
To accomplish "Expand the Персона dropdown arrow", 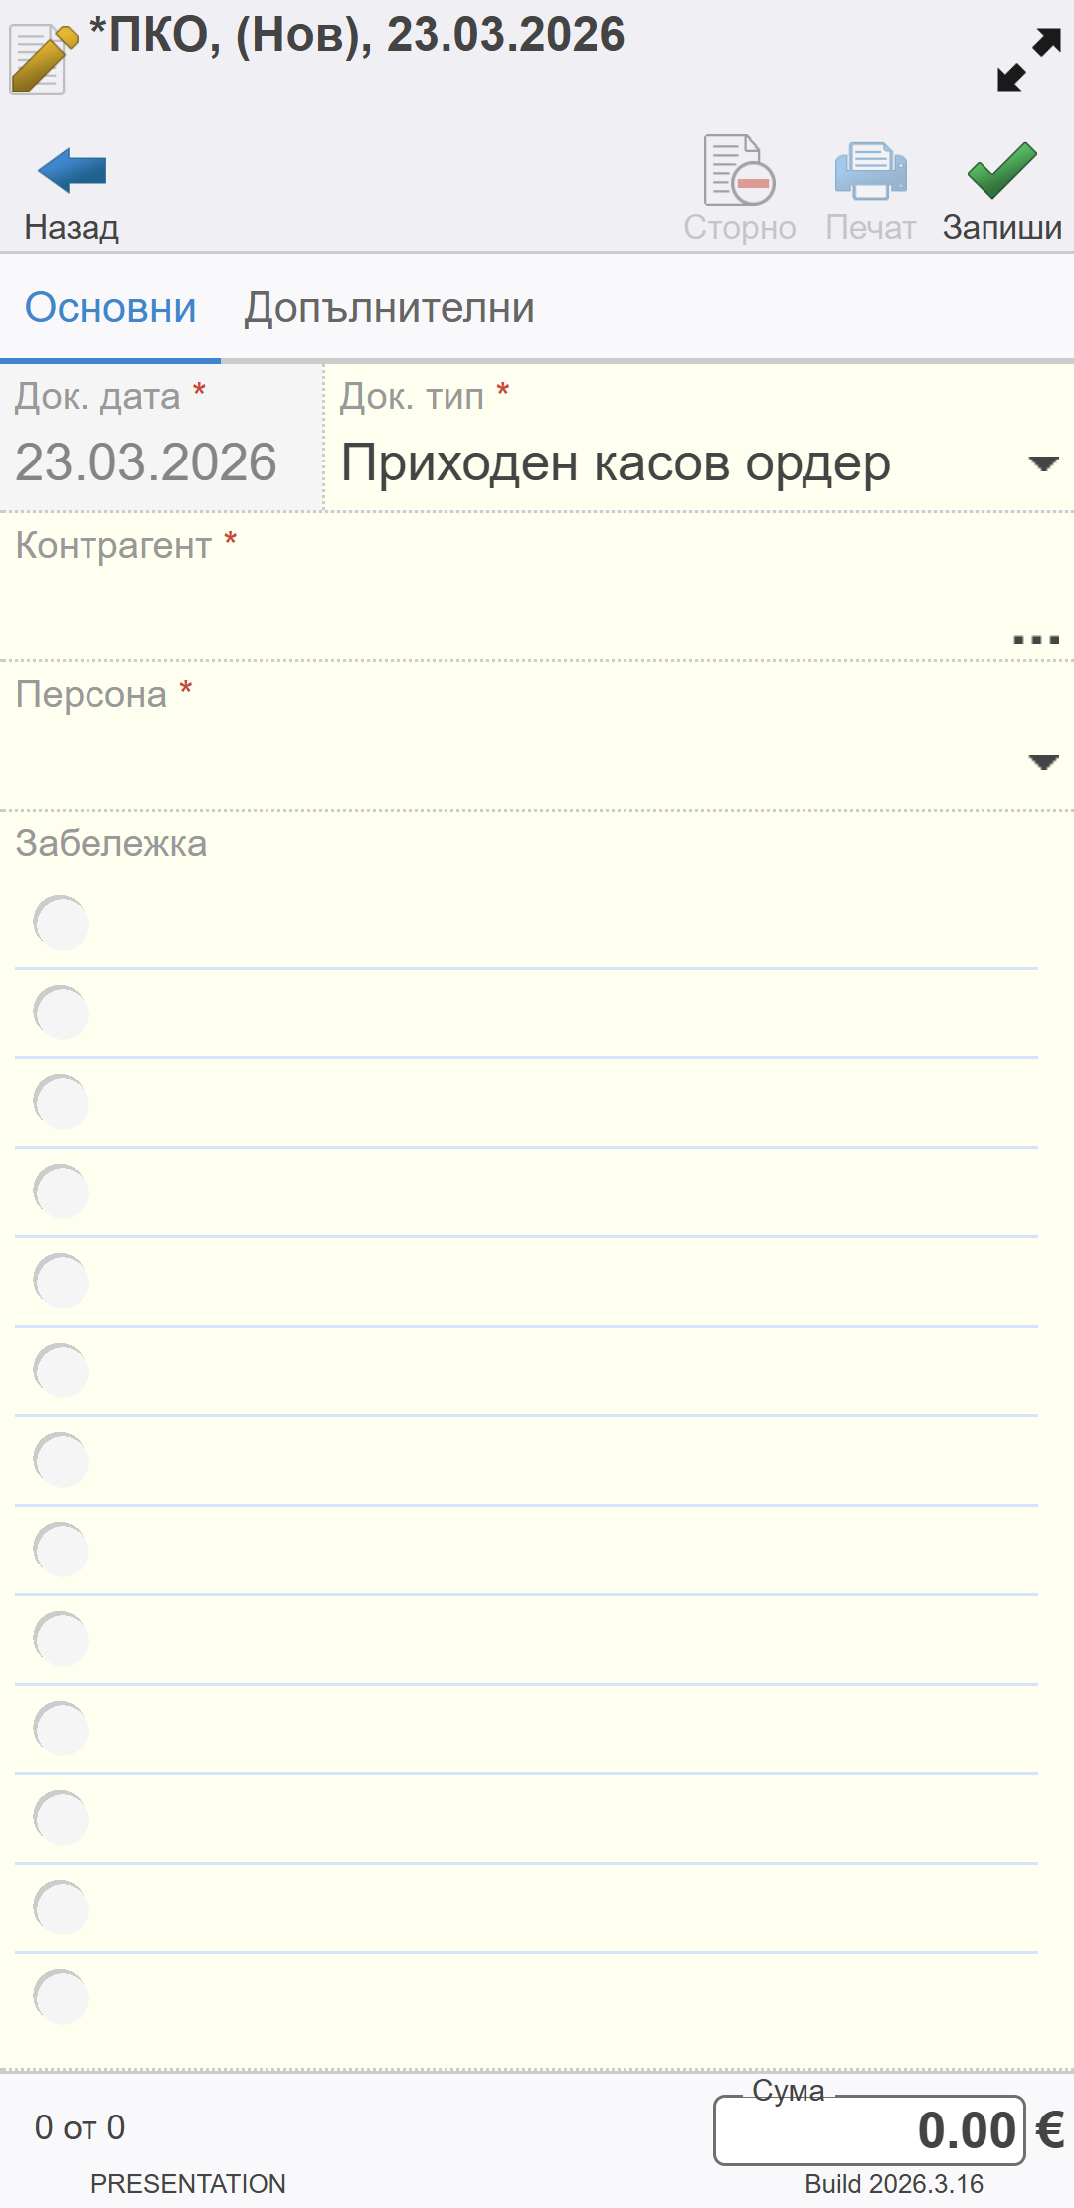I will [1042, 762].
